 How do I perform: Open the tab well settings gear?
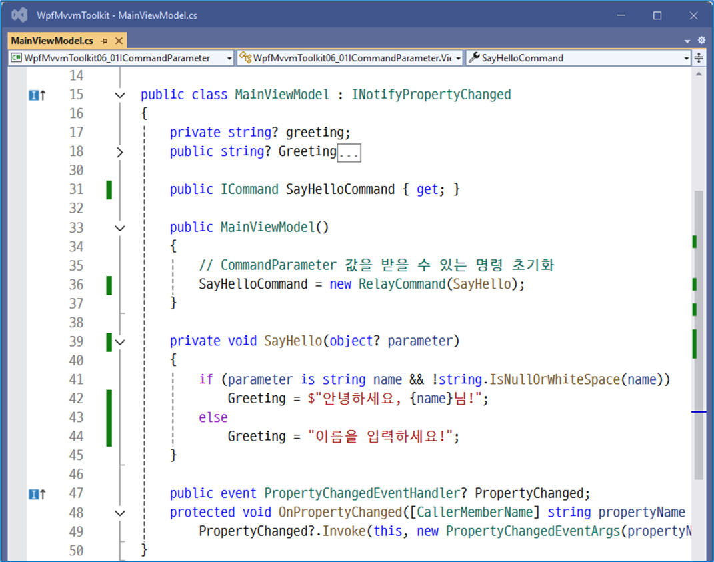(x=702, y=40)
